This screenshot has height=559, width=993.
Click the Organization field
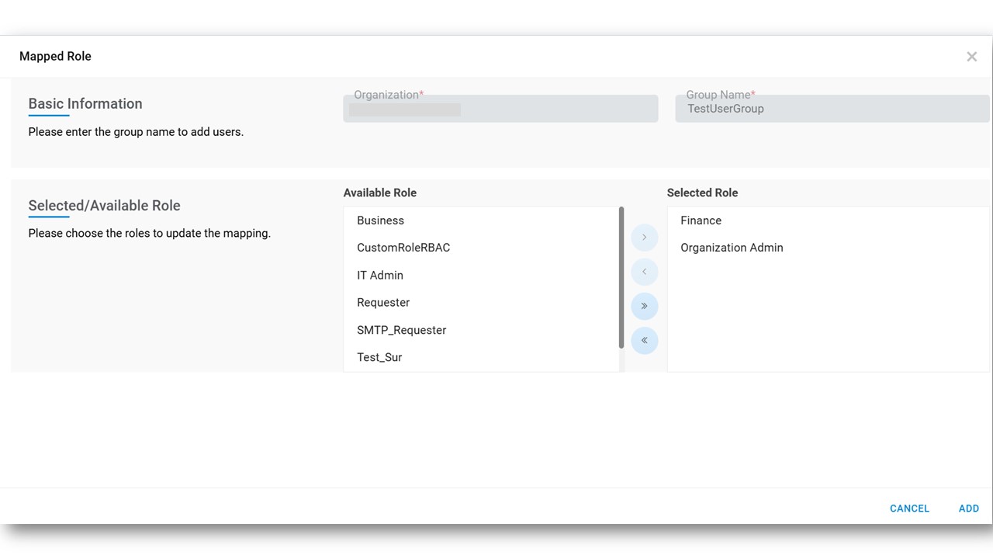[x=500, y=109]
